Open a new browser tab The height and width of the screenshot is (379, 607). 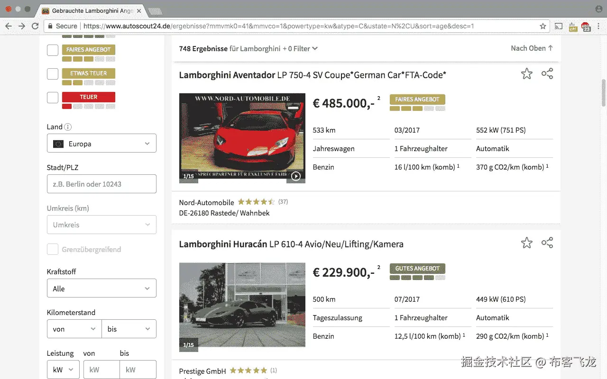pos(155,10)
